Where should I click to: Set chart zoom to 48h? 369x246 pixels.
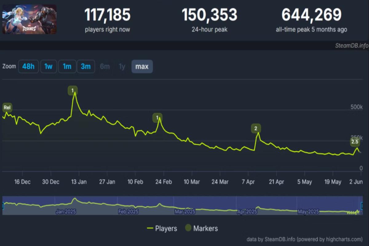click(x=28, y=66)
